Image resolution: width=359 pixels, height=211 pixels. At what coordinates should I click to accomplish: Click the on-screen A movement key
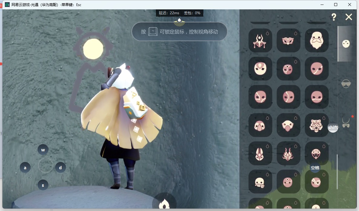point(25,168)
